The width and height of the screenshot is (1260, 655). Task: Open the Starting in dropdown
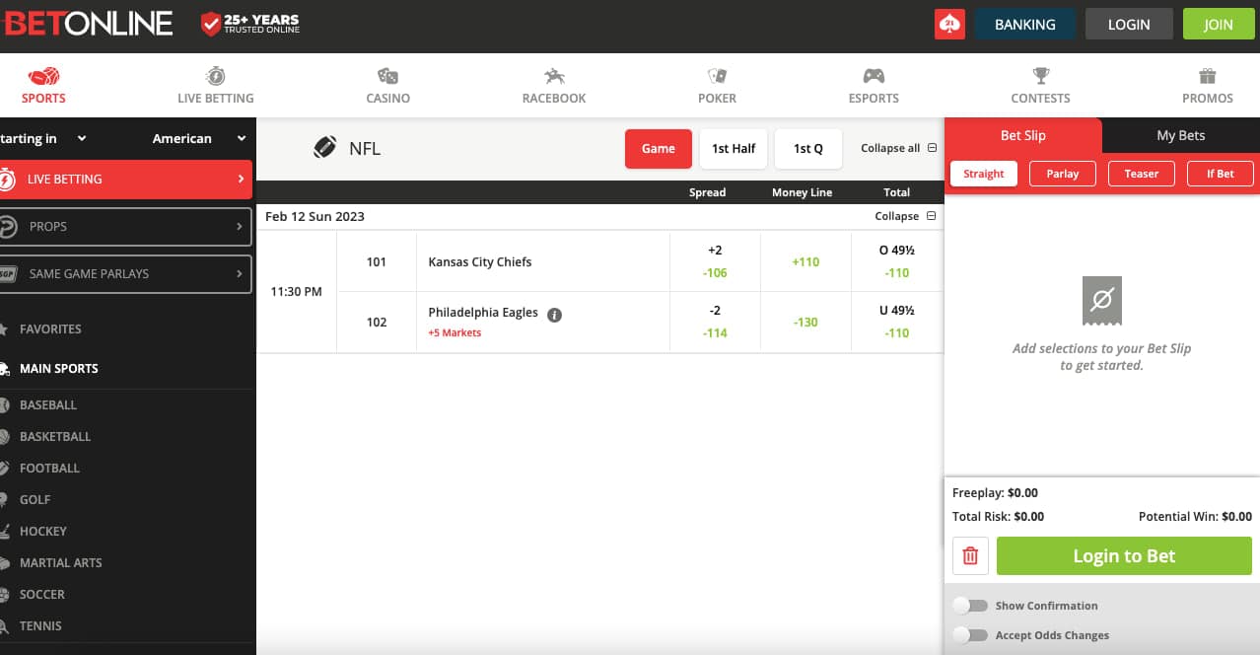coord(43,138)
